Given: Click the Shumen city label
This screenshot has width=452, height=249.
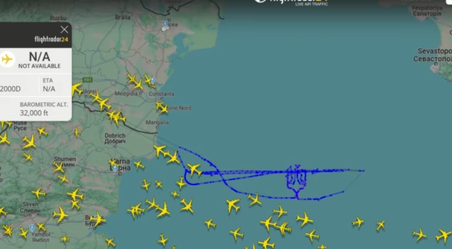Looking at the screenshot, I should [65, 161].
